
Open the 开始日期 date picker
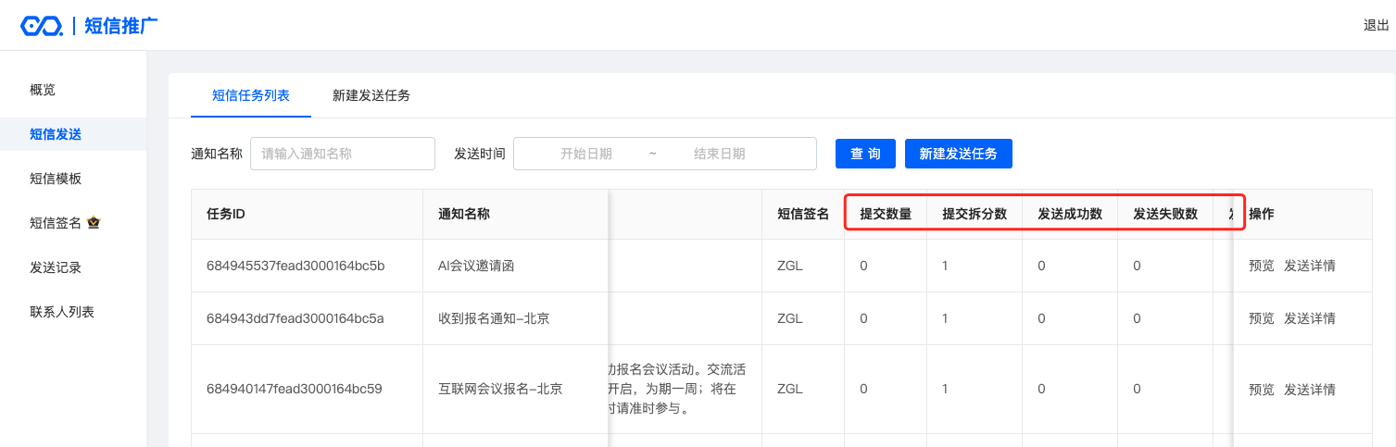585,154
